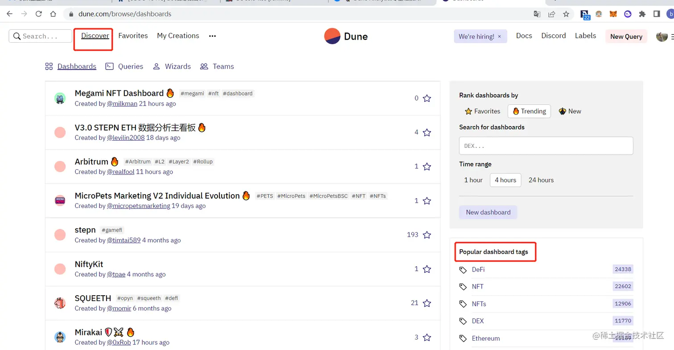Click the Mirakai creator avatar
The width and height of the screenshot is (674, 350).
pos(60,337)
